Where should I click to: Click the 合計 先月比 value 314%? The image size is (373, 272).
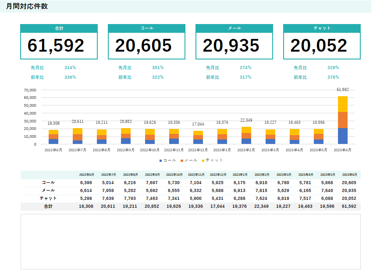70,68
